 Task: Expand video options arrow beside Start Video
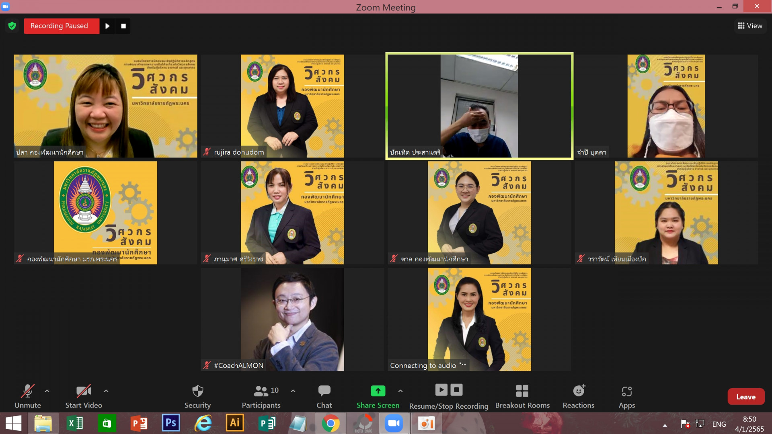106,391
